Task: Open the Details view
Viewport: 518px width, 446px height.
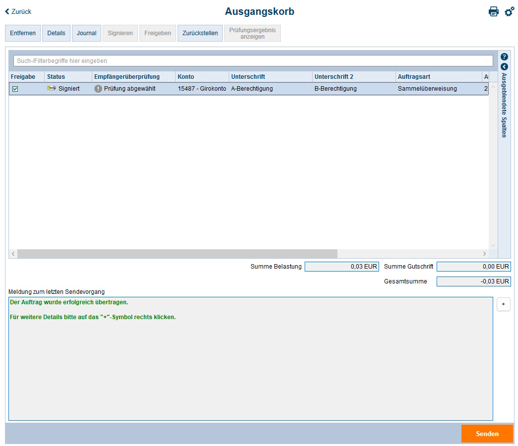Action: [x=56, y=33]
